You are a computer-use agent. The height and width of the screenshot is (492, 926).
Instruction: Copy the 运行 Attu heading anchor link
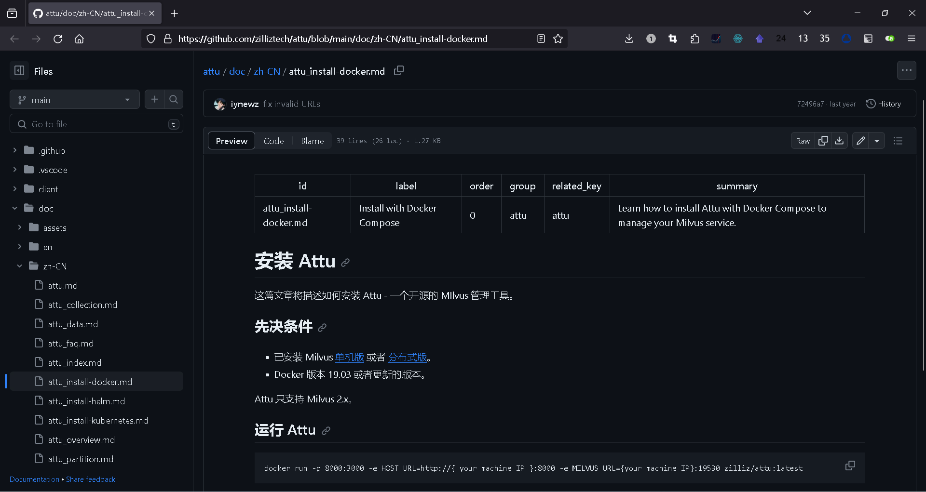click(x=326, y=431)
